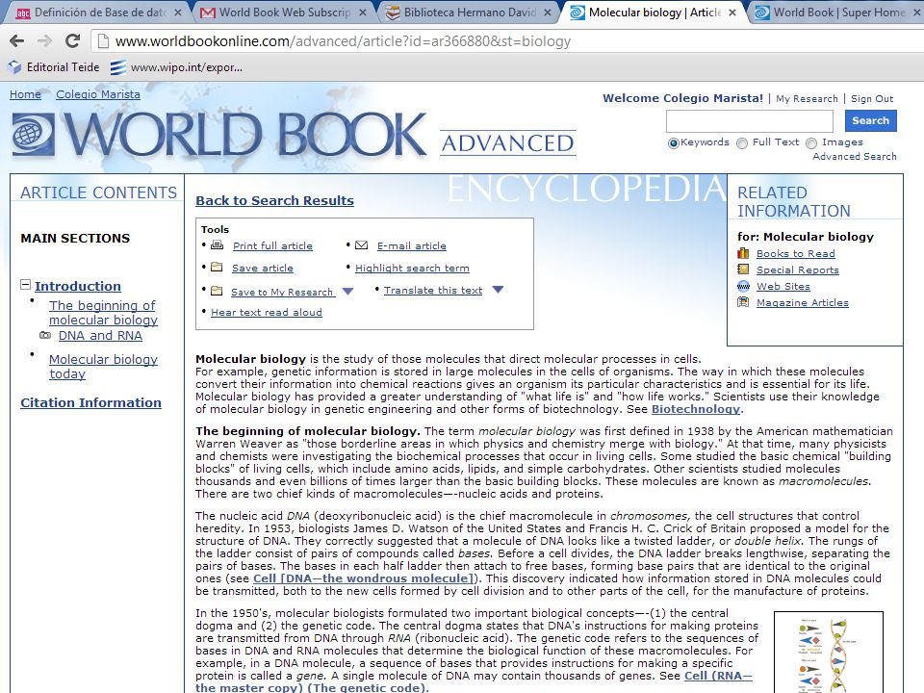Open DNA and RNA media link
924x693 pixels.
pyautogui.click(x=100, y=335)
